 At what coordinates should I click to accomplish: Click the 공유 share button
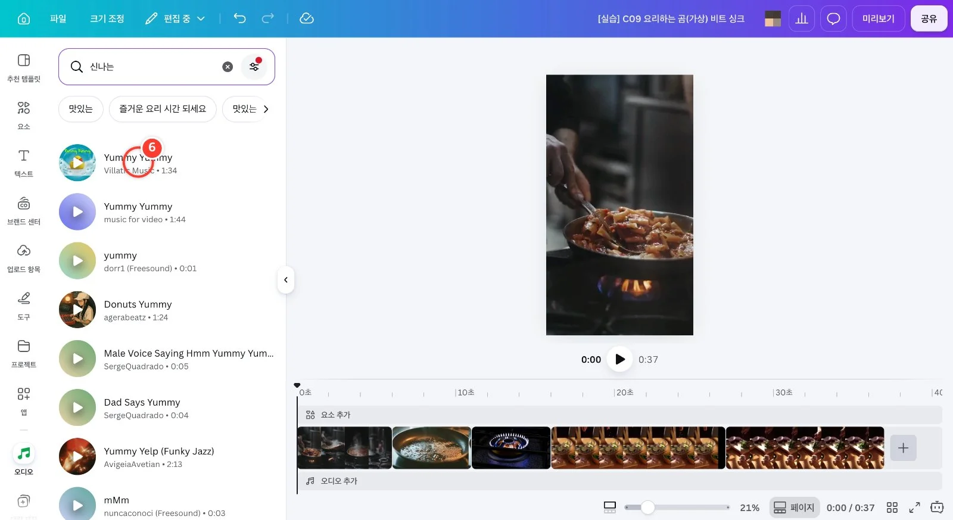pyautogui.click(x=929, y=19)
